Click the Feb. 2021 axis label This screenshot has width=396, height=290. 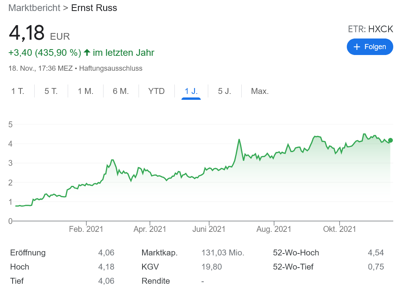click(x=86, y=229)
